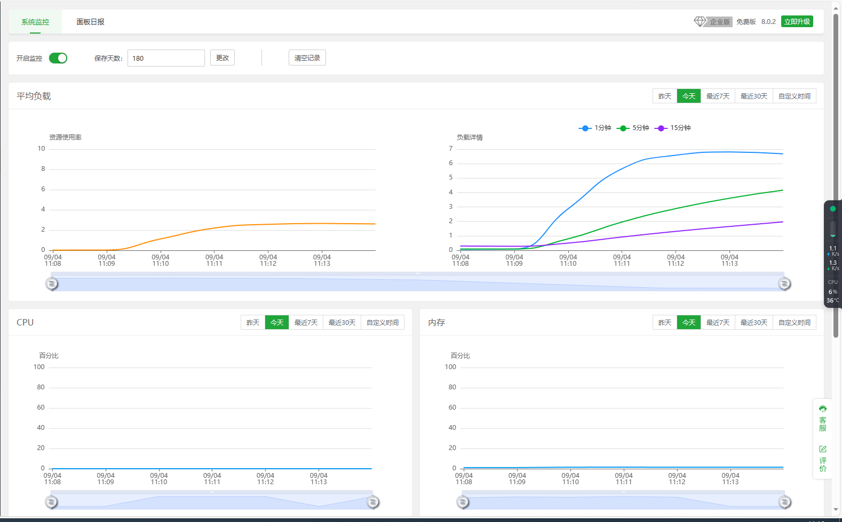This screenshot has height=522, width=842.
Task: Switch to the 系统监控 tab
Action: [x=35, y=22]
